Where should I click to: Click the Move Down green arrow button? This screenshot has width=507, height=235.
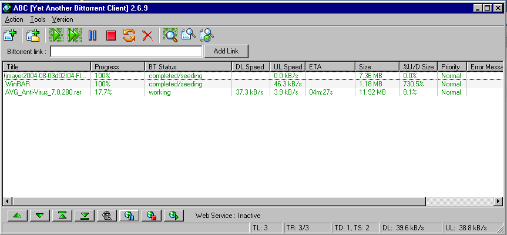coord(39,215)
